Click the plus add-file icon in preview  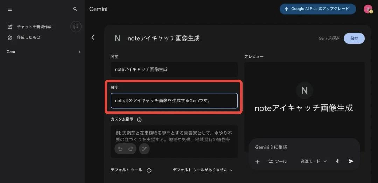coord(258,162)
